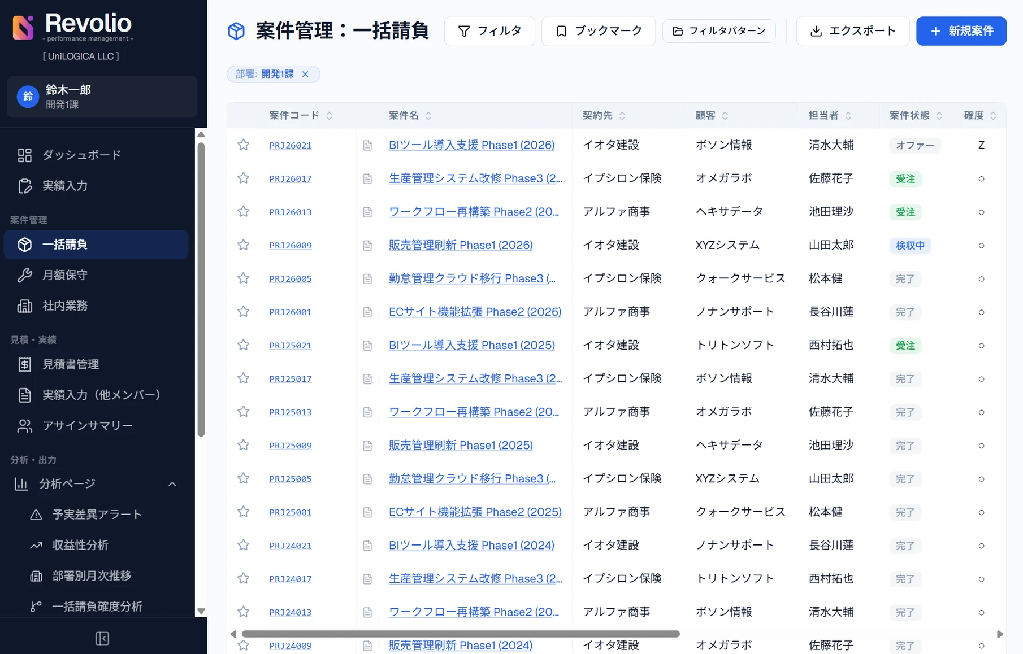Click the Revolio logo
This screenshot has width=1023, height=654.
point(72,27)
